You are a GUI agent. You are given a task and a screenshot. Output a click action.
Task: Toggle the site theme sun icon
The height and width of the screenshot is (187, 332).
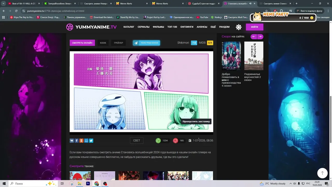point(239,27)
